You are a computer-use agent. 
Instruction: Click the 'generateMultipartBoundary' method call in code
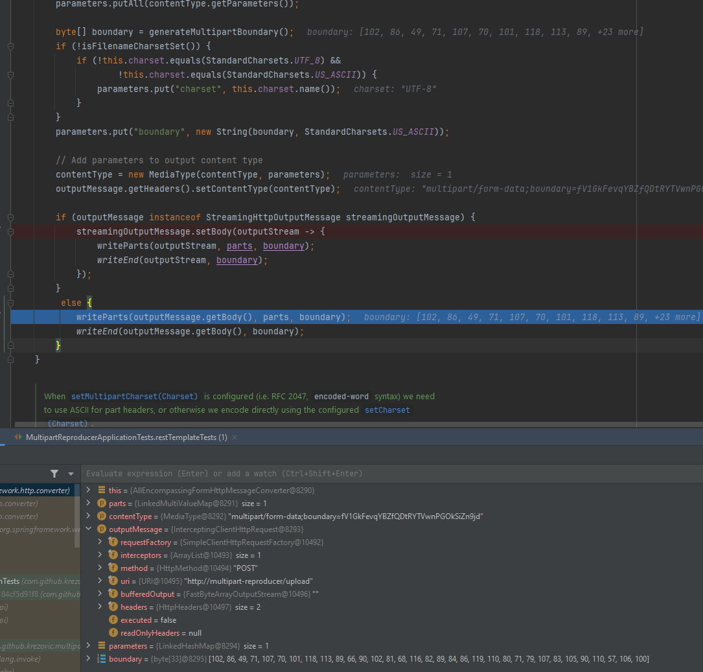click(x=214, y=32)
